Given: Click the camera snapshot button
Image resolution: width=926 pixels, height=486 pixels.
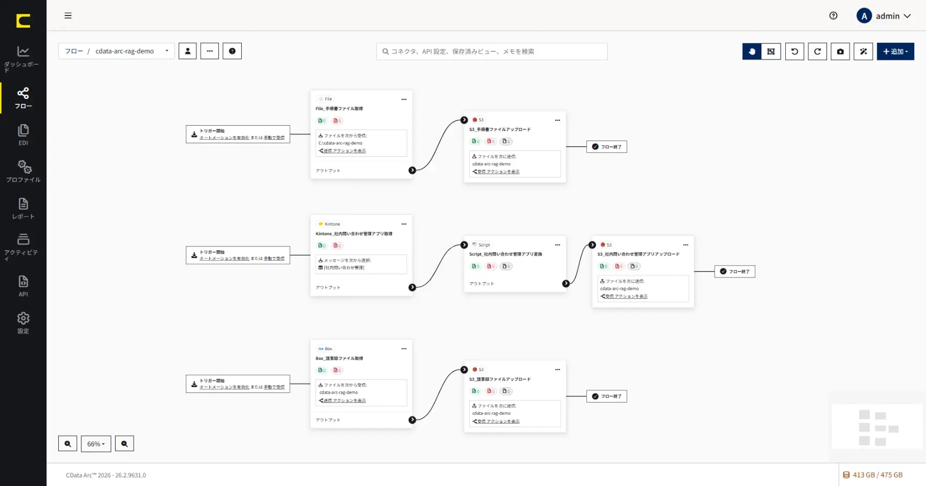Looking at the screenshot, I should (840, 51).
